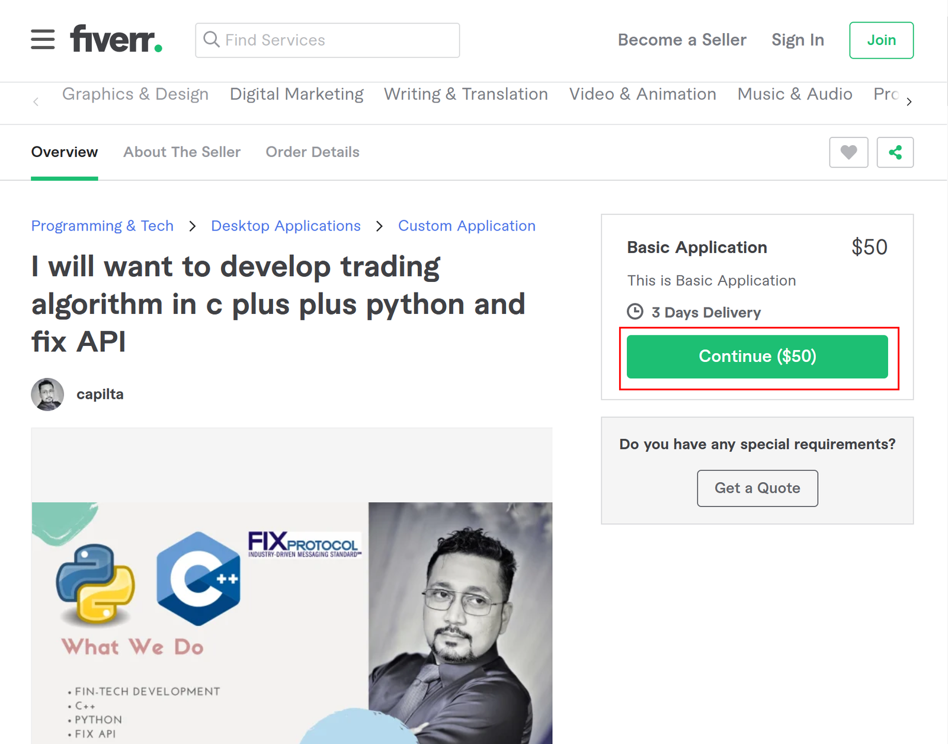Open the share icon button

point(895,152)
